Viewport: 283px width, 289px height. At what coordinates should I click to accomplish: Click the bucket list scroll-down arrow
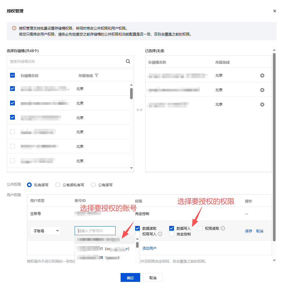point(132,168)
